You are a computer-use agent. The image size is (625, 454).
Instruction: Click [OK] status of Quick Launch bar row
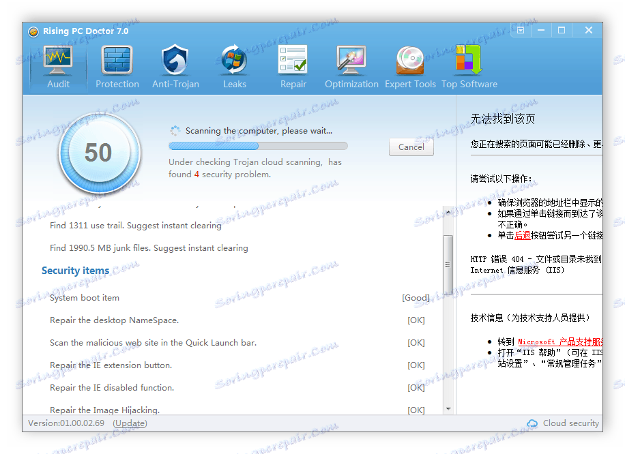click(416, 343)
